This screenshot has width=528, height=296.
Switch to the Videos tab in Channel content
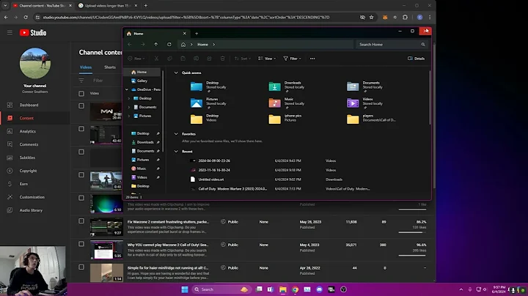point(86,67)
